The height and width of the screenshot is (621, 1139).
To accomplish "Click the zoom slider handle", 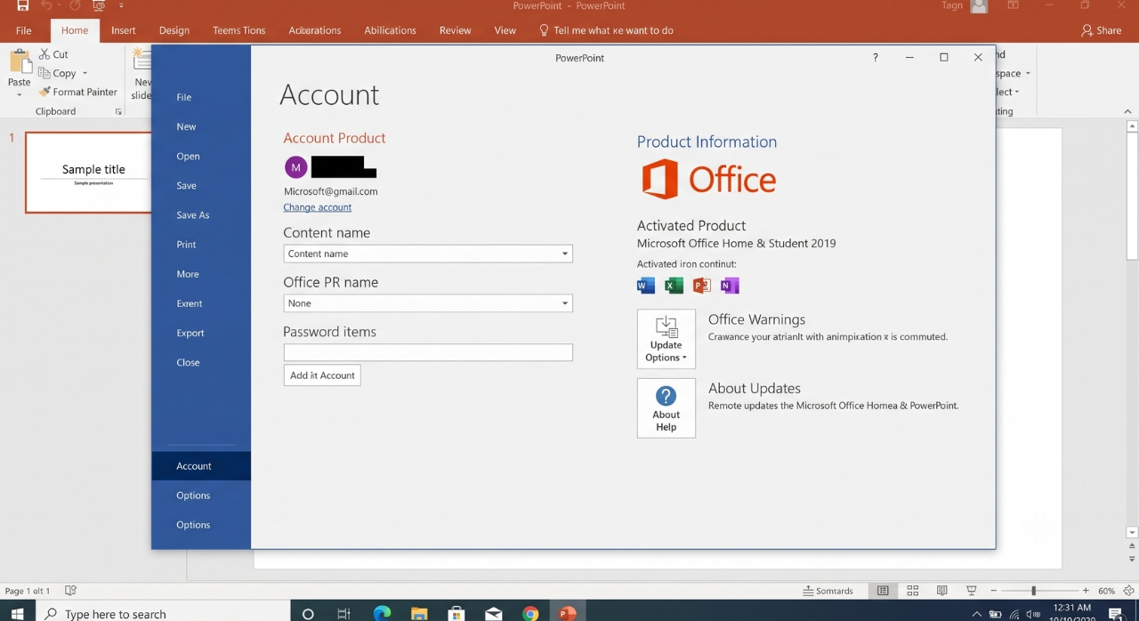I will tap(1033, 591).
